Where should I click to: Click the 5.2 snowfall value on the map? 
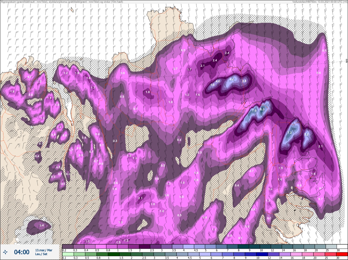(306, 134)
